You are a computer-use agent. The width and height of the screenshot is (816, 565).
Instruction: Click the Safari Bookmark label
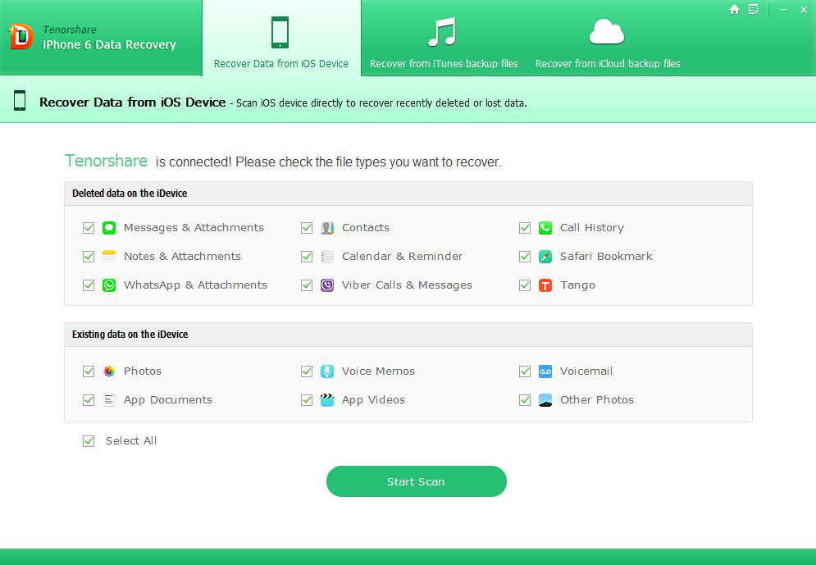click(x=606, y=257)
